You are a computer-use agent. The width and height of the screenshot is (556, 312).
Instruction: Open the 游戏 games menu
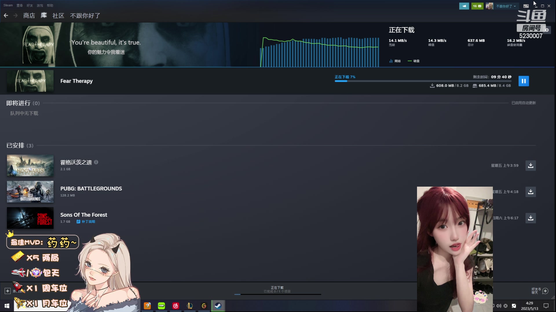coord(40,5)
